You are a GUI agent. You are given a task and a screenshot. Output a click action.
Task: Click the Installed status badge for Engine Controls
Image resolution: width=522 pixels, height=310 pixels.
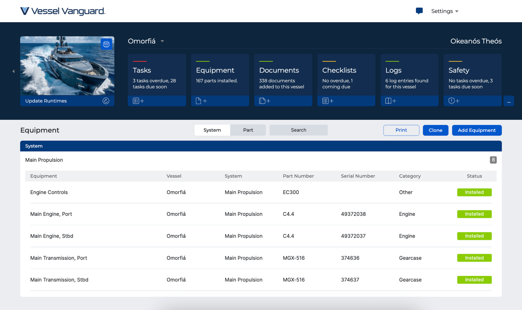pyautogui.click(x=474, y=192)
